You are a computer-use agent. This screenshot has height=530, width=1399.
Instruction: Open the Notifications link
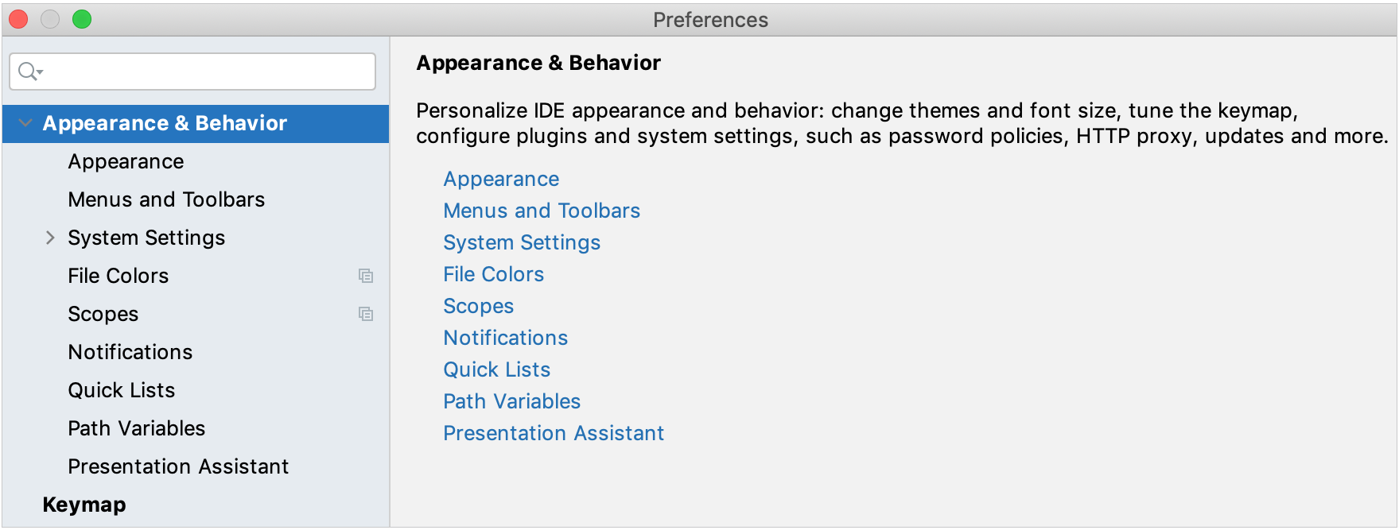(505, 338)
